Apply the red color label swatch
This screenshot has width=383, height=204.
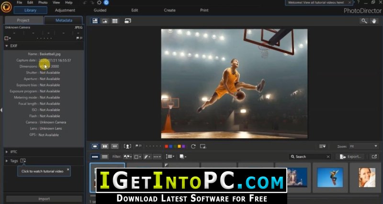pos(166,146)
